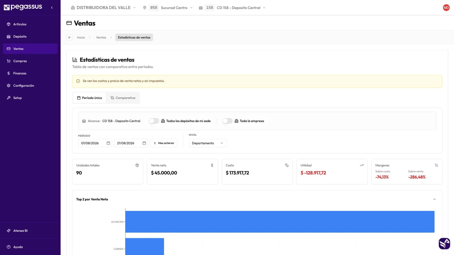Open calendar picker for start date 01/08/2026
Image resolution: width=454 pixels, height=255 pixels.
tap(108, 143)
